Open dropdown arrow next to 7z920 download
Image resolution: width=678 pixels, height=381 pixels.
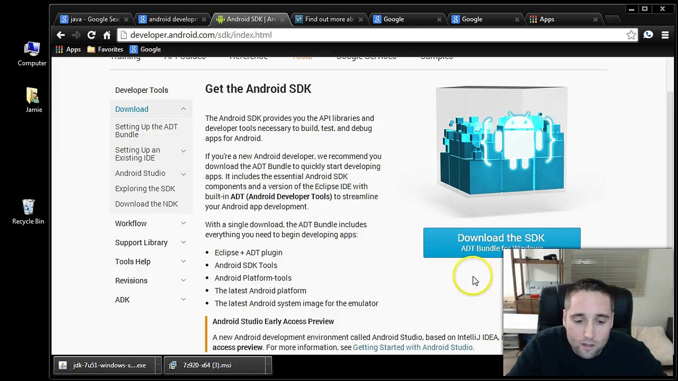(268, 365)
